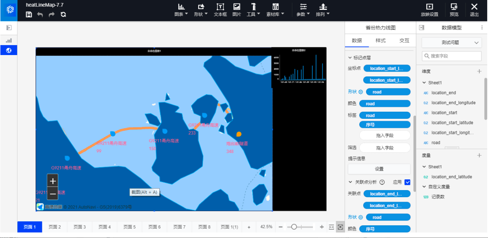The width and height of the screenshot is (488, 238).
Task: Click the refresh icon in header
Action: pos(63,14)
